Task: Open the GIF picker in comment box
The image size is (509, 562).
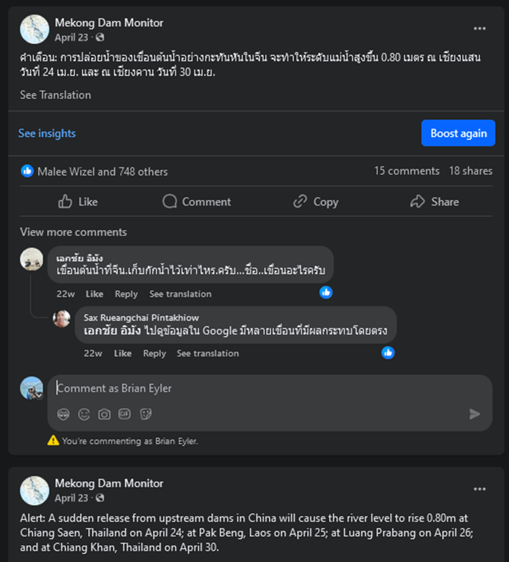Action: pos(124,414)
